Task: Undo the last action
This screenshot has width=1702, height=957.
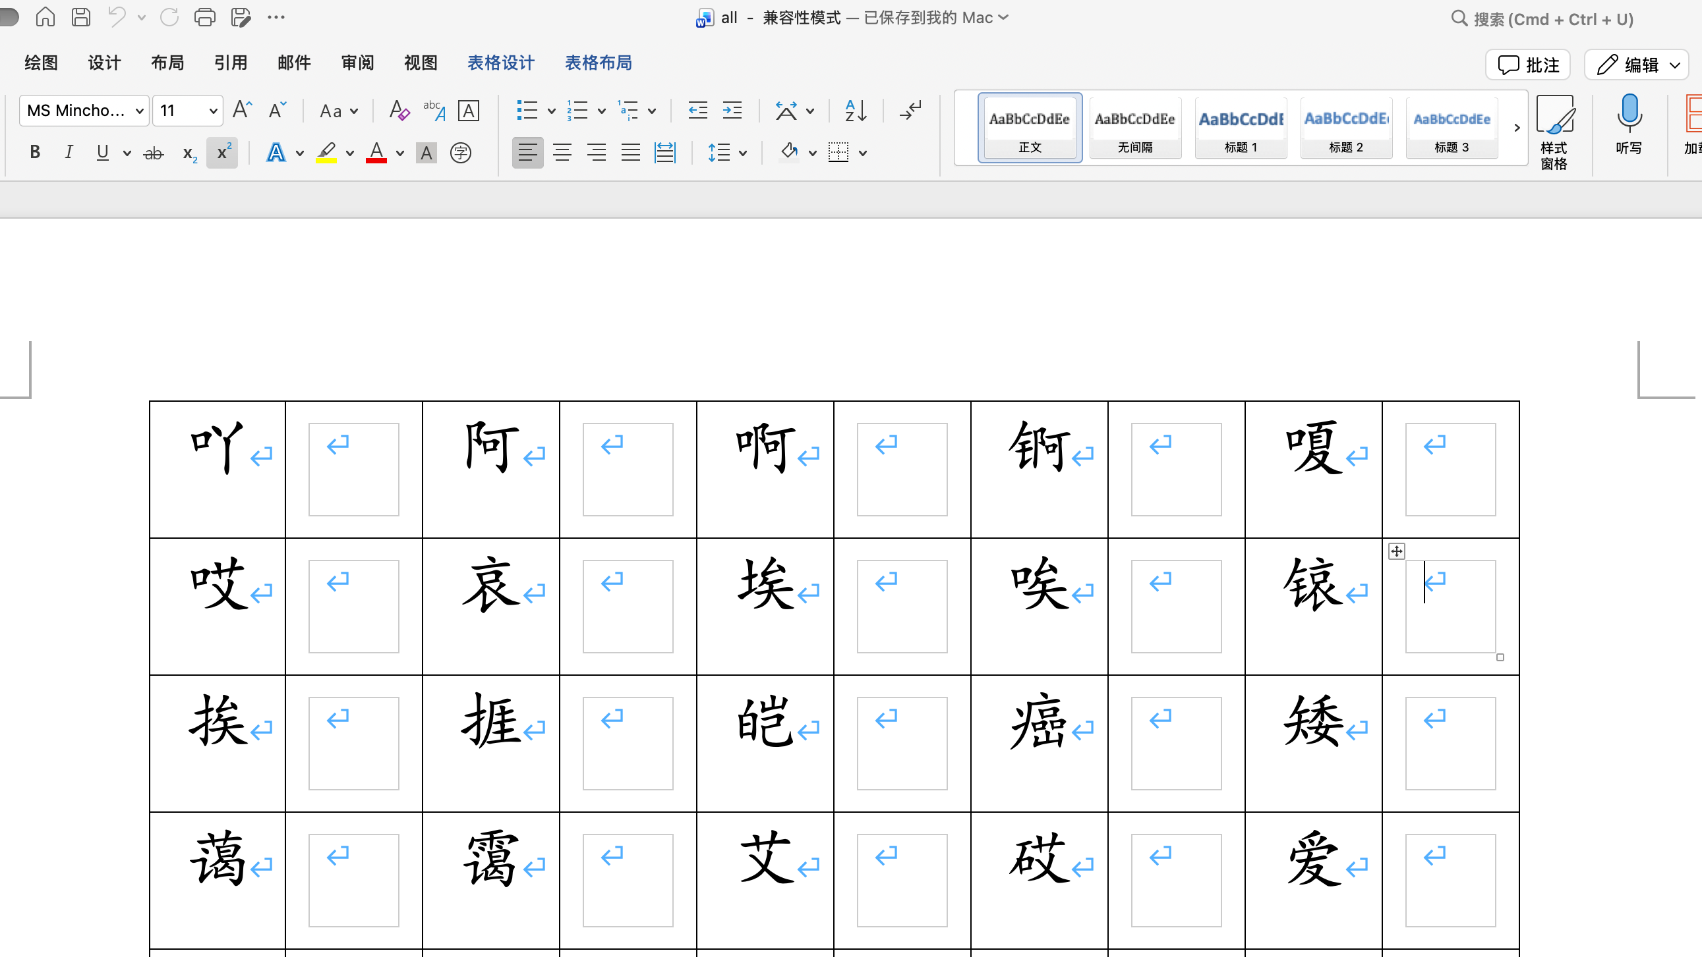Action: (117, 17)
